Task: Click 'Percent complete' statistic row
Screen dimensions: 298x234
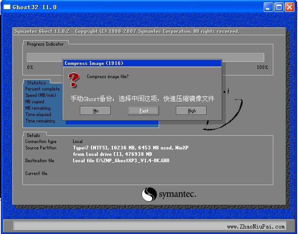Action: 43,89
